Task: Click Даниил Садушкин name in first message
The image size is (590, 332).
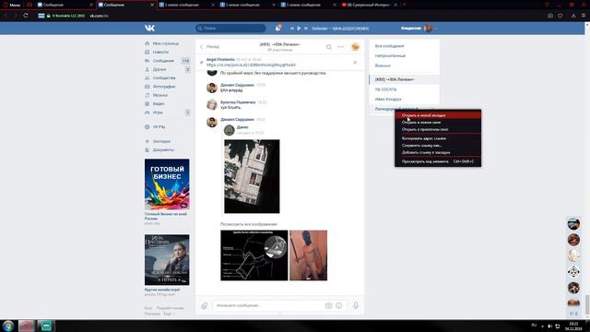Action: 237,85
